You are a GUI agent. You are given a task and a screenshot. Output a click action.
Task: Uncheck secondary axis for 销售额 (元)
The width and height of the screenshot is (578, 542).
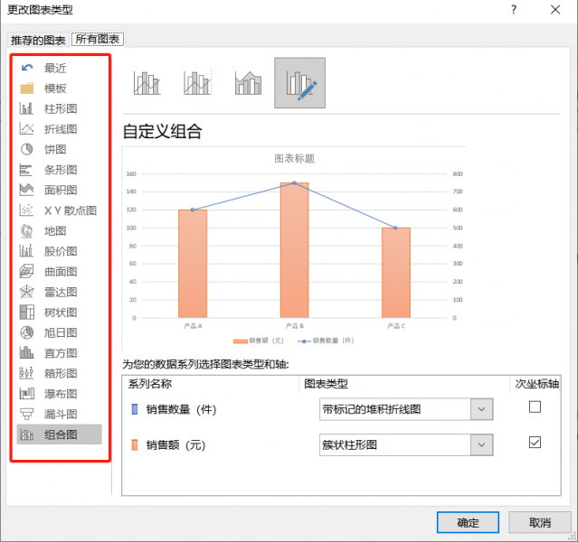[535, 443]
